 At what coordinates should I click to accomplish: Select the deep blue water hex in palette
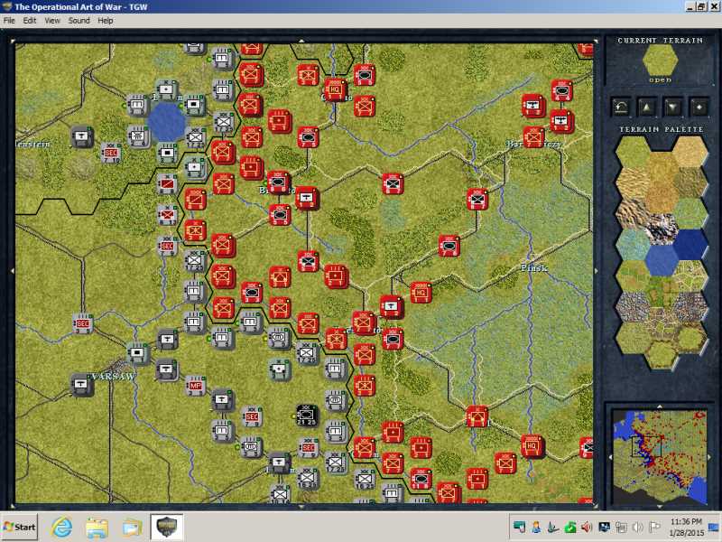(x=690, y=245)
